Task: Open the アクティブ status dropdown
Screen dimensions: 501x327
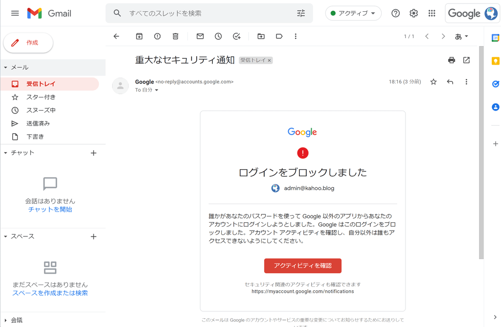Action: click(x=353, y=13)
